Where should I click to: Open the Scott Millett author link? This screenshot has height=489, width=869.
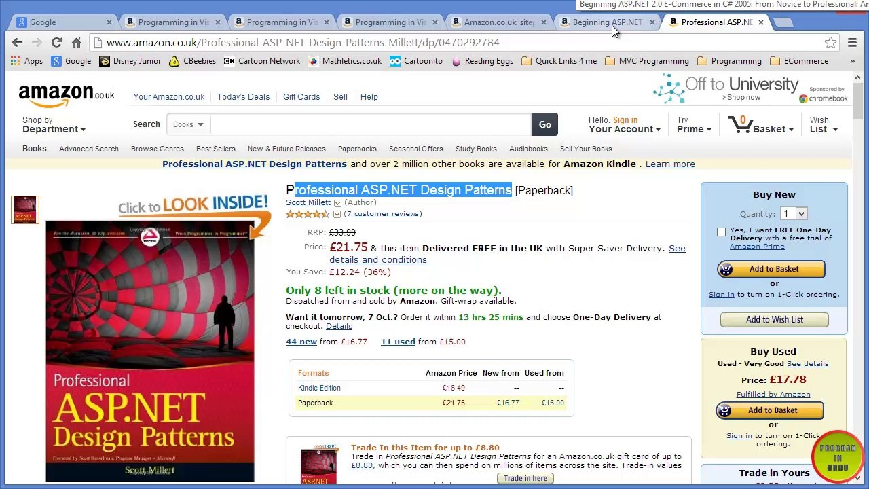coord(308,202)
